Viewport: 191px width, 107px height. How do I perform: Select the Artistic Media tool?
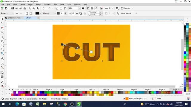pyautogui.click(x=2, y=41)
